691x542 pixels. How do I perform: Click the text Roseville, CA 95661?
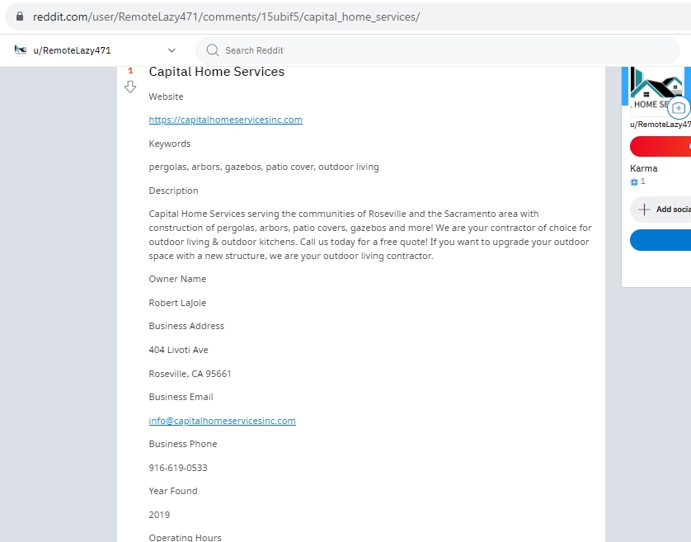[x=190, y=374]
